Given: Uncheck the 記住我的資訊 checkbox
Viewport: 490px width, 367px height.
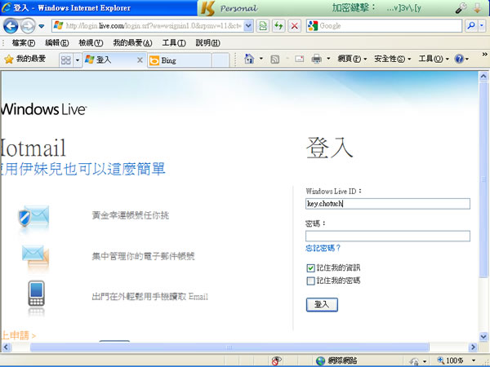Looking at the screenshot, I should coord(310,268).
